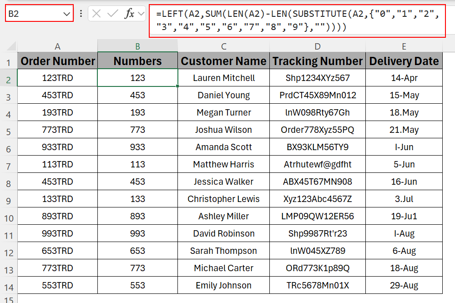Select row 7 header
This screenshot has width=455, height=303.
(9, 165)
